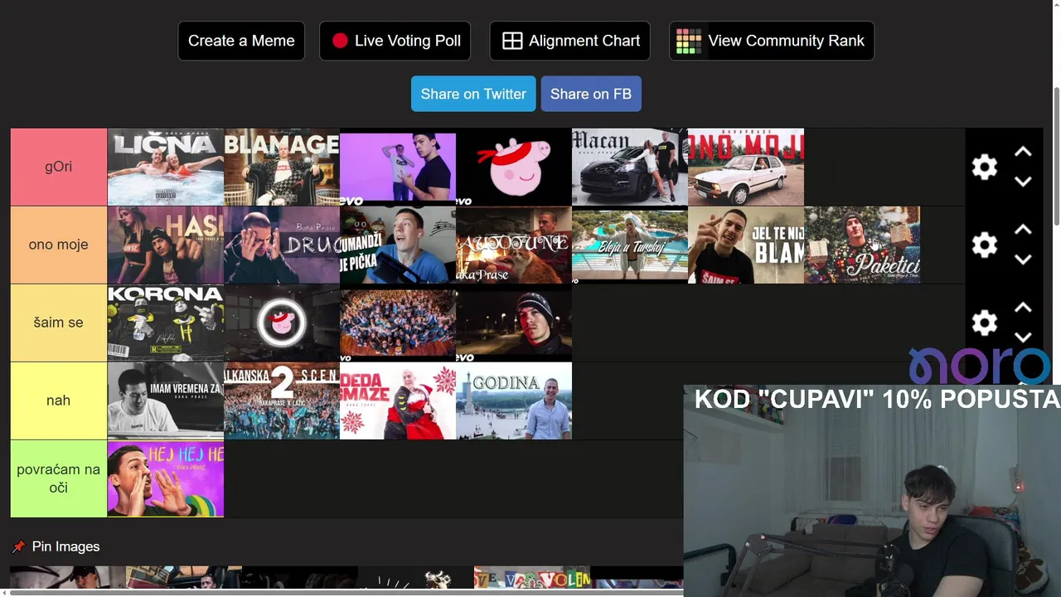Image resolution: width=1061 pixels, height=597 pixels.
Task: Select the HASL thumbnail
Action: pyautogui.click(x=166, y=245)
